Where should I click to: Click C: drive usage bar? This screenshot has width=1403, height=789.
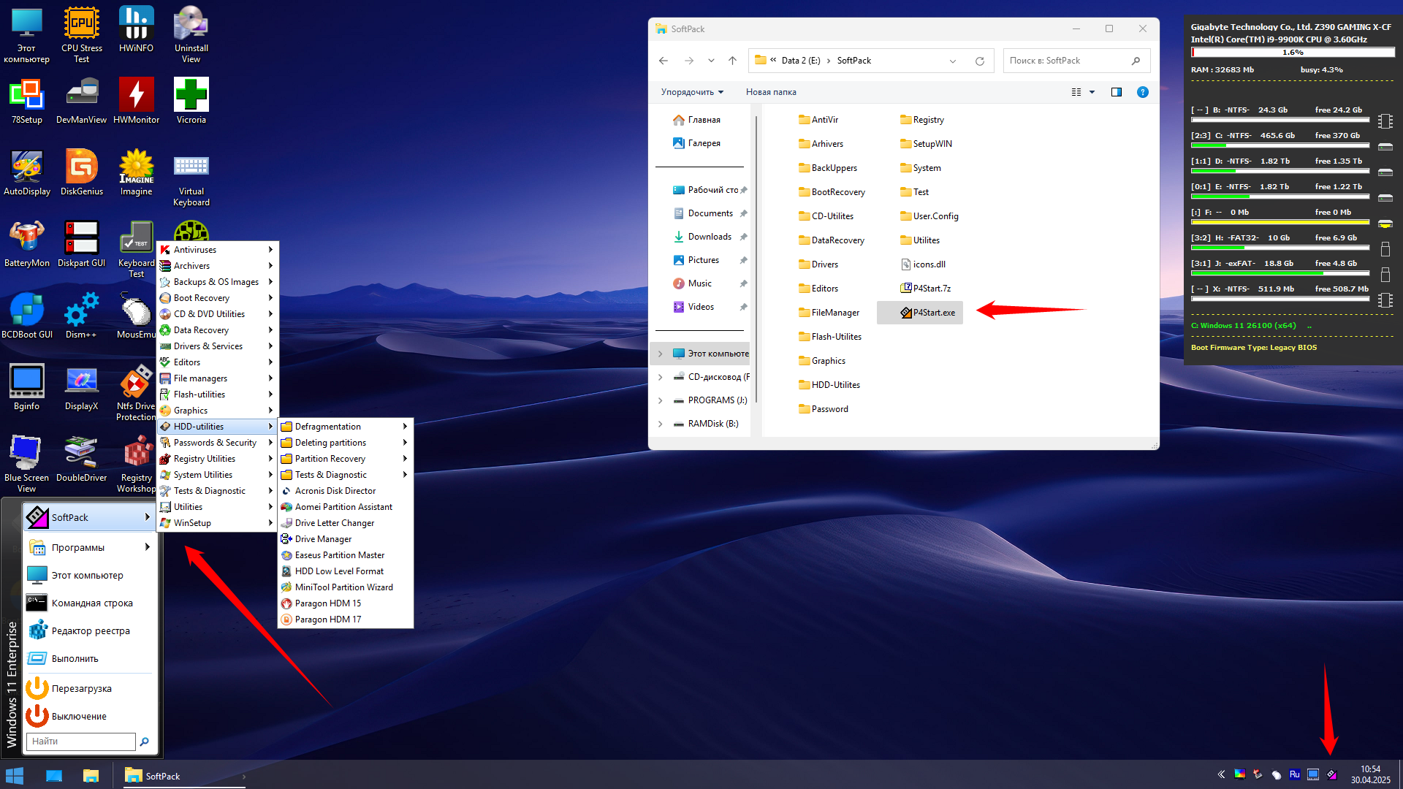[1280, 146]
